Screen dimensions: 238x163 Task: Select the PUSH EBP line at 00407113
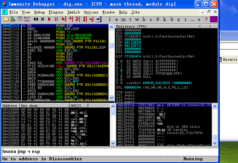click(x=55, y=26)
